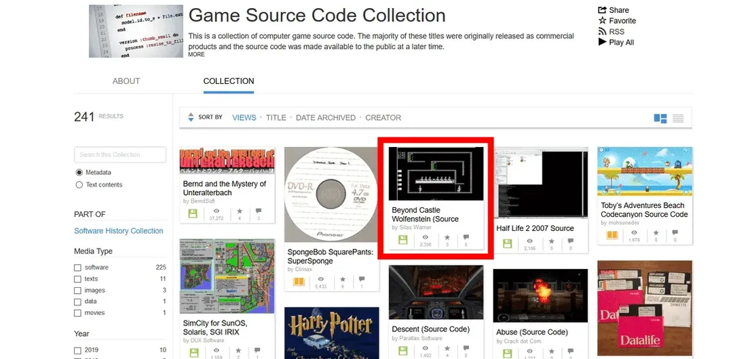Click the floppy disk icon under Beyond Castle Wolfenstein

tap(403, 240)
